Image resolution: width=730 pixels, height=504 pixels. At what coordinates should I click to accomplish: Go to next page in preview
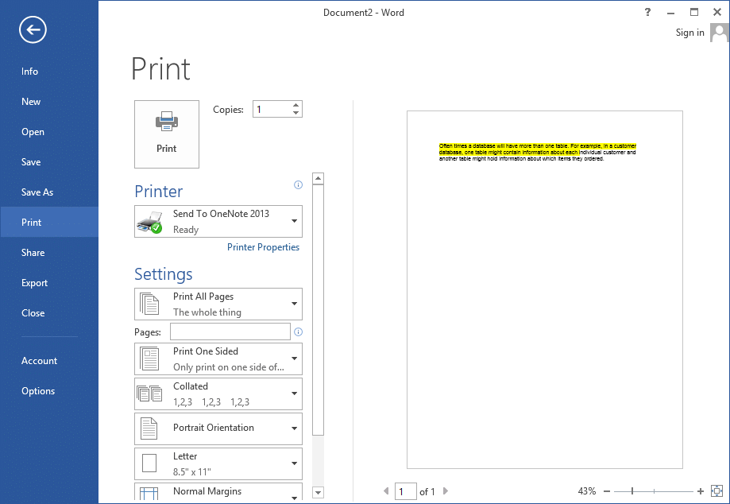click(446, 491)
